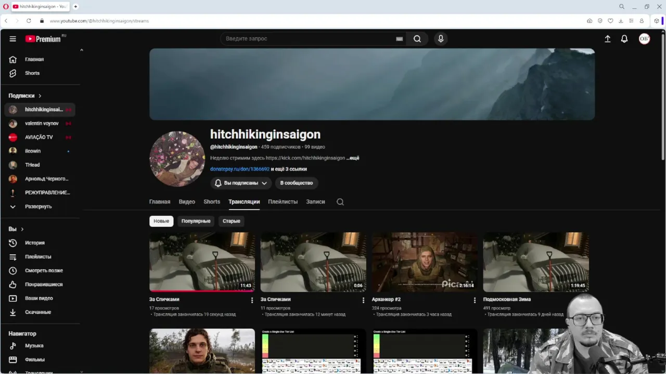Open Смотреть позже in sidebar

click(x=40, y=271)
